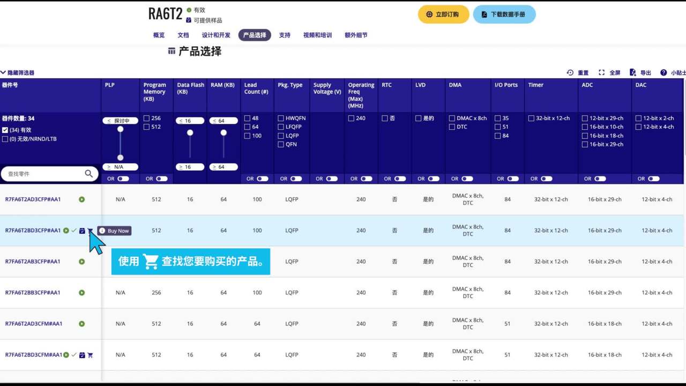Click the shopping cart icon for R7FA6T2BD3CFM#AA1
The height and width of the screenshot is (386, 686).
click(x=90, y=355)
